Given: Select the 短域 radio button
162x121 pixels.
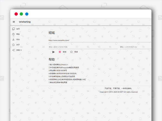Looking at the screenshot, I should (60, 52).
